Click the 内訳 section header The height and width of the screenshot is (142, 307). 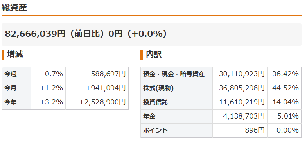tap(154, 54)
